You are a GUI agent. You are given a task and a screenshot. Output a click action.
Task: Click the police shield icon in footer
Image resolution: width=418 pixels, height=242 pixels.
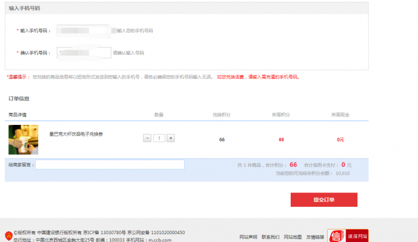[x=9, y=236]
